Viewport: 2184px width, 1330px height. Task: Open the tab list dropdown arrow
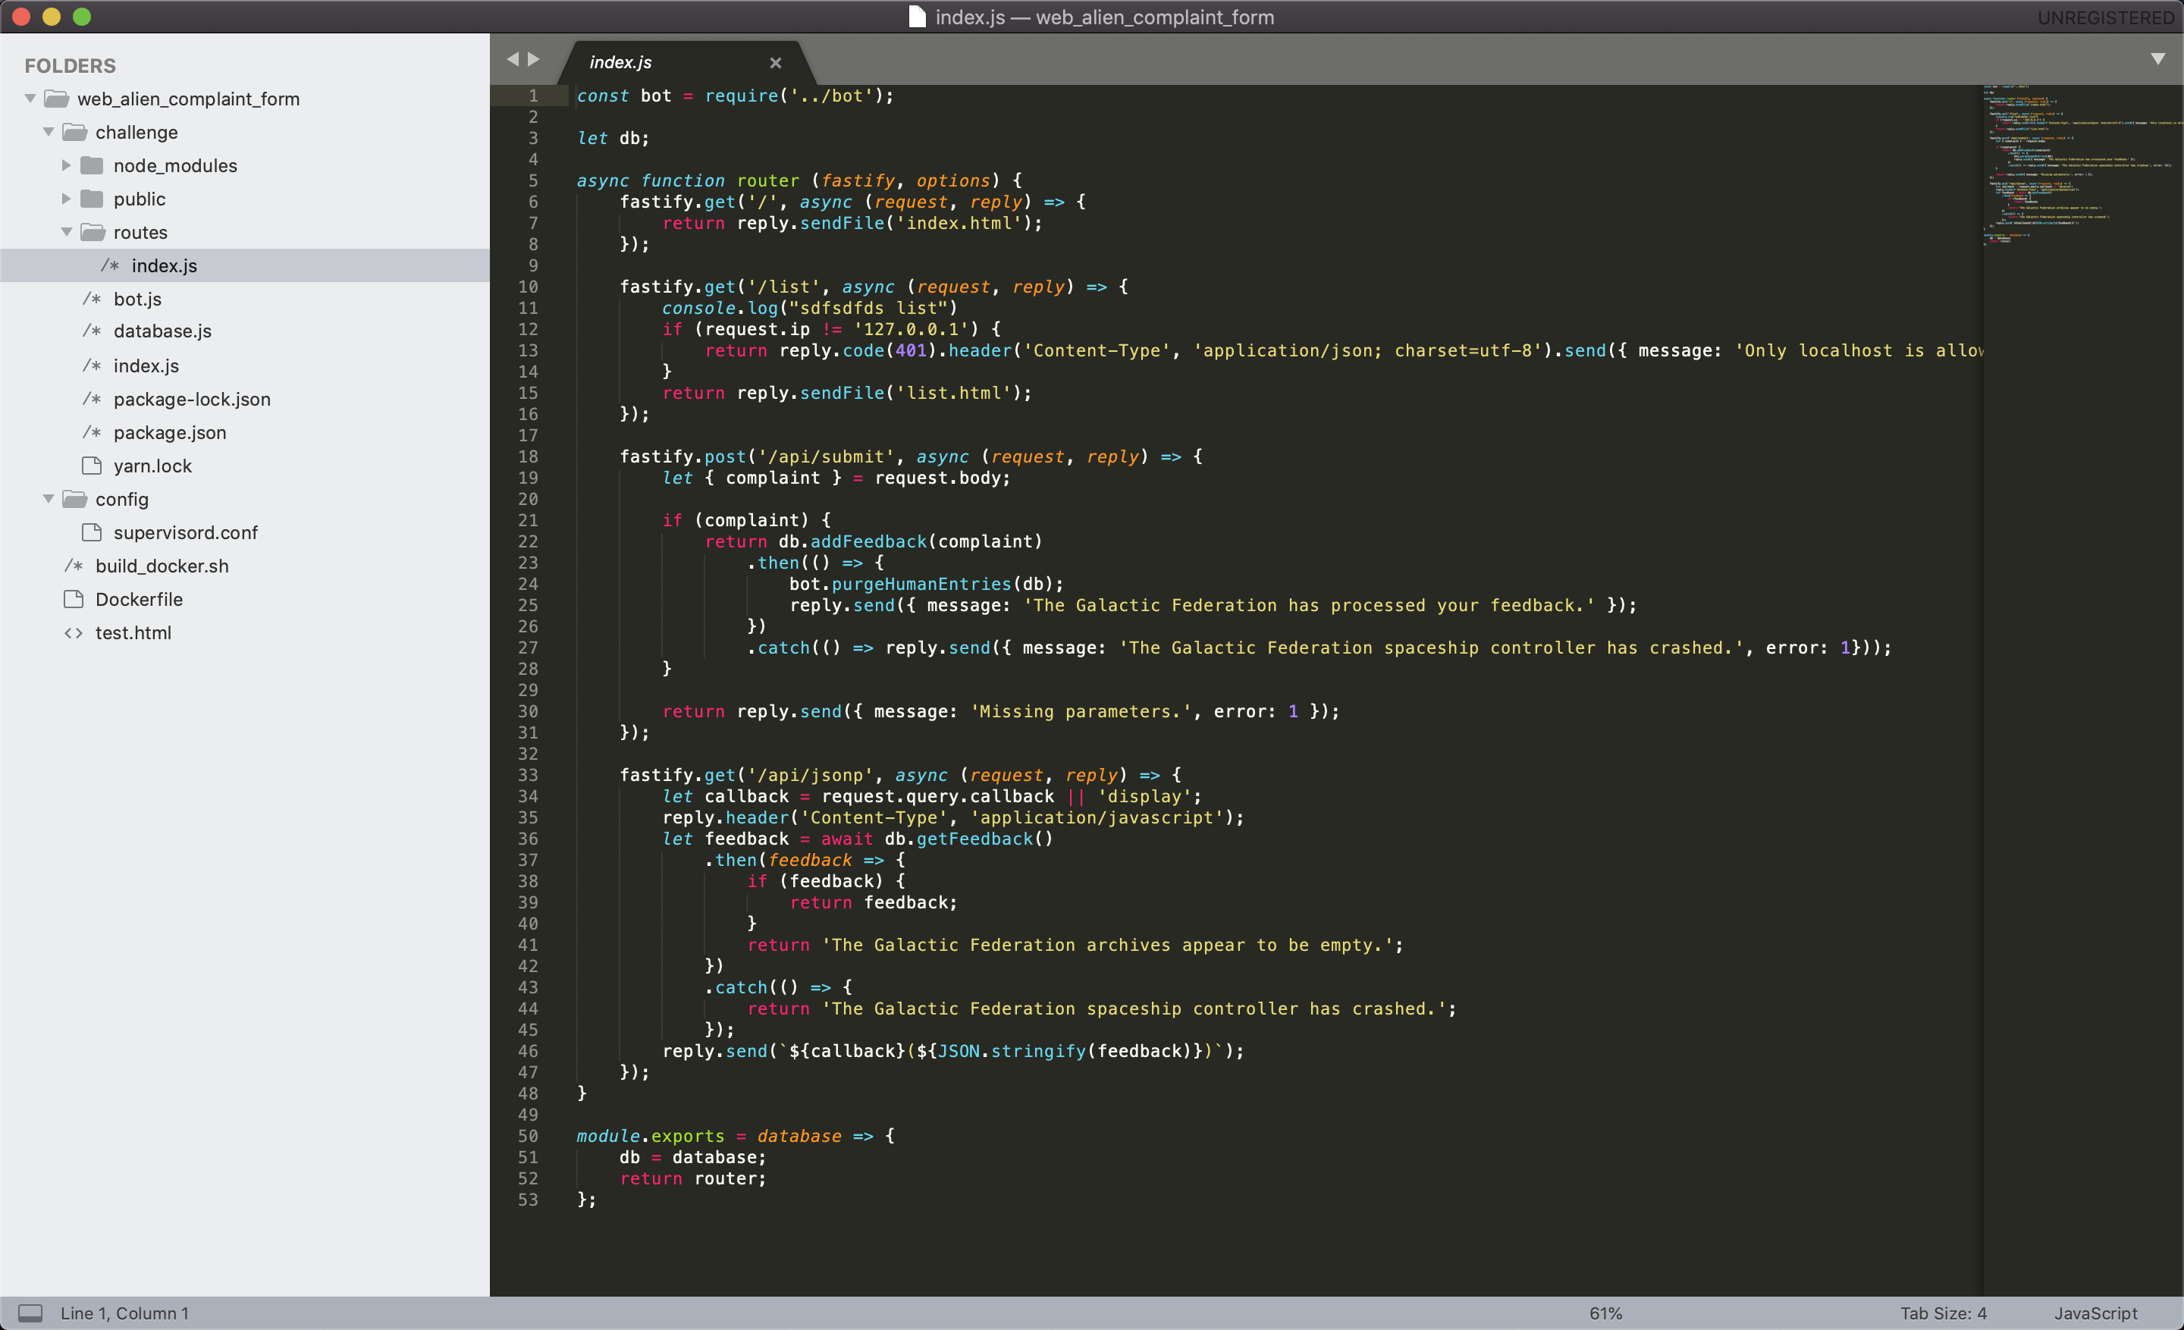click(2157, 59)
